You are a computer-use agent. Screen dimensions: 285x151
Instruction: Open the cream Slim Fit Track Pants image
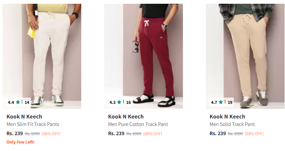point(42,56)
